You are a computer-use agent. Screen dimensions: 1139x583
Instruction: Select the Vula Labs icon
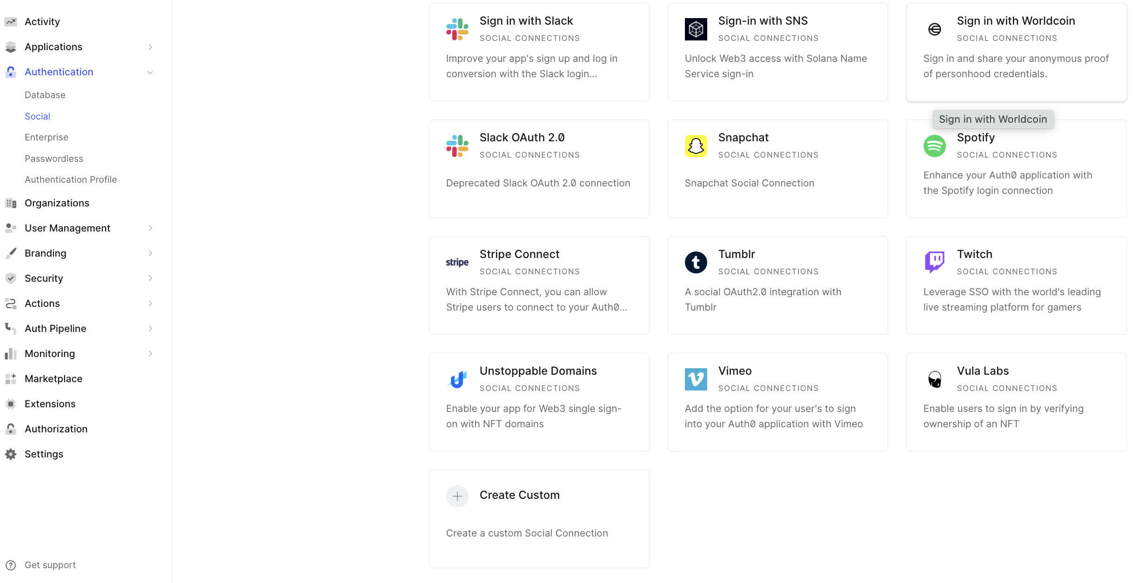click(x=934, y=378)
